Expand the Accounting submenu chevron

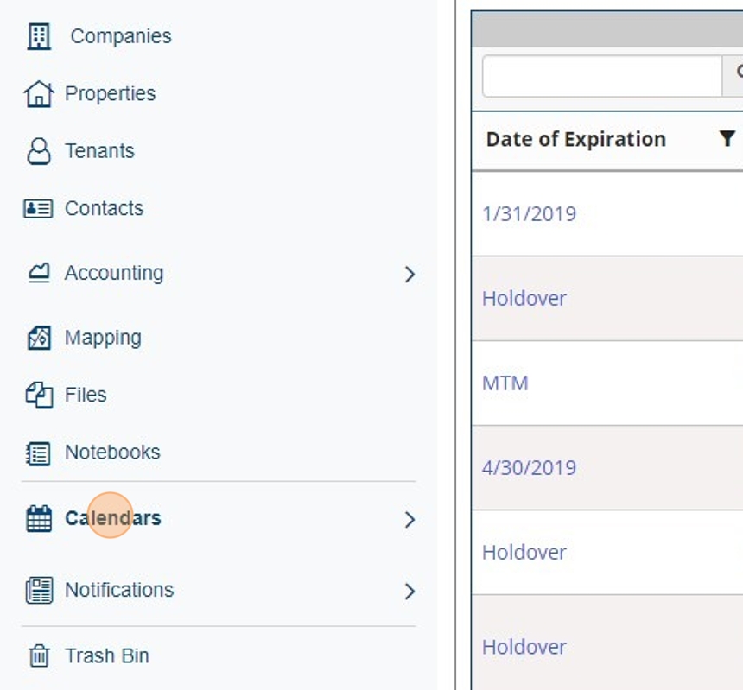point(410,275)
